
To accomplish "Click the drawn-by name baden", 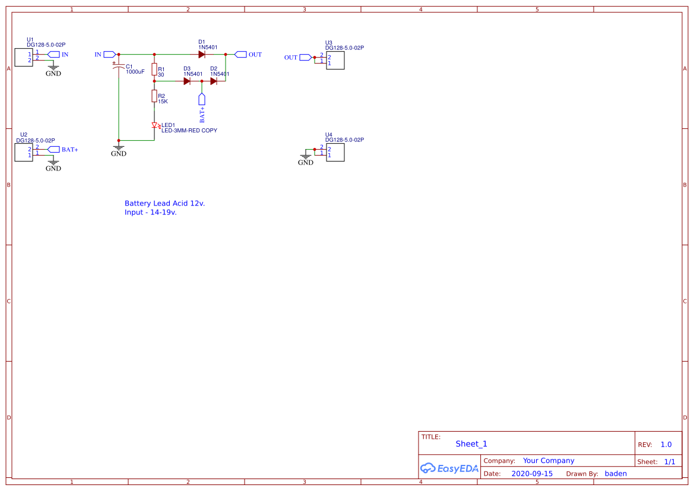I will [616, 473].
